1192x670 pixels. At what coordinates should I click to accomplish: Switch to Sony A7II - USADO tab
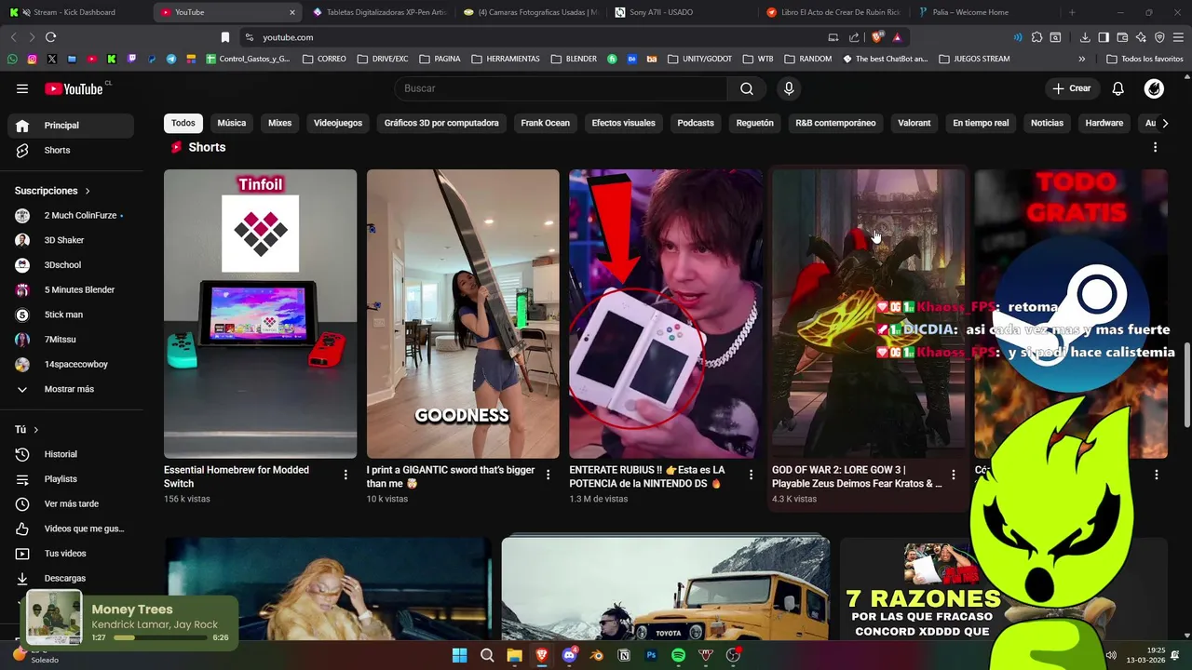coord(683,12)
